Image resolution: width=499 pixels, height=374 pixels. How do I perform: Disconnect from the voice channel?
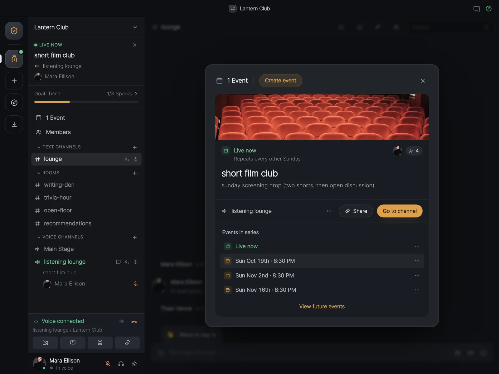(134, 321)
